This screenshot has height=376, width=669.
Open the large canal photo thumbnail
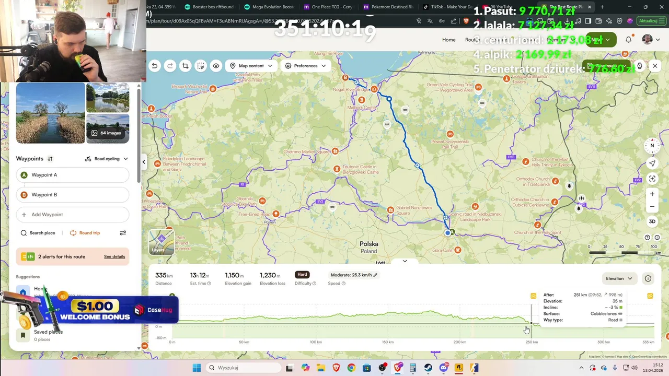pos(51,113)
